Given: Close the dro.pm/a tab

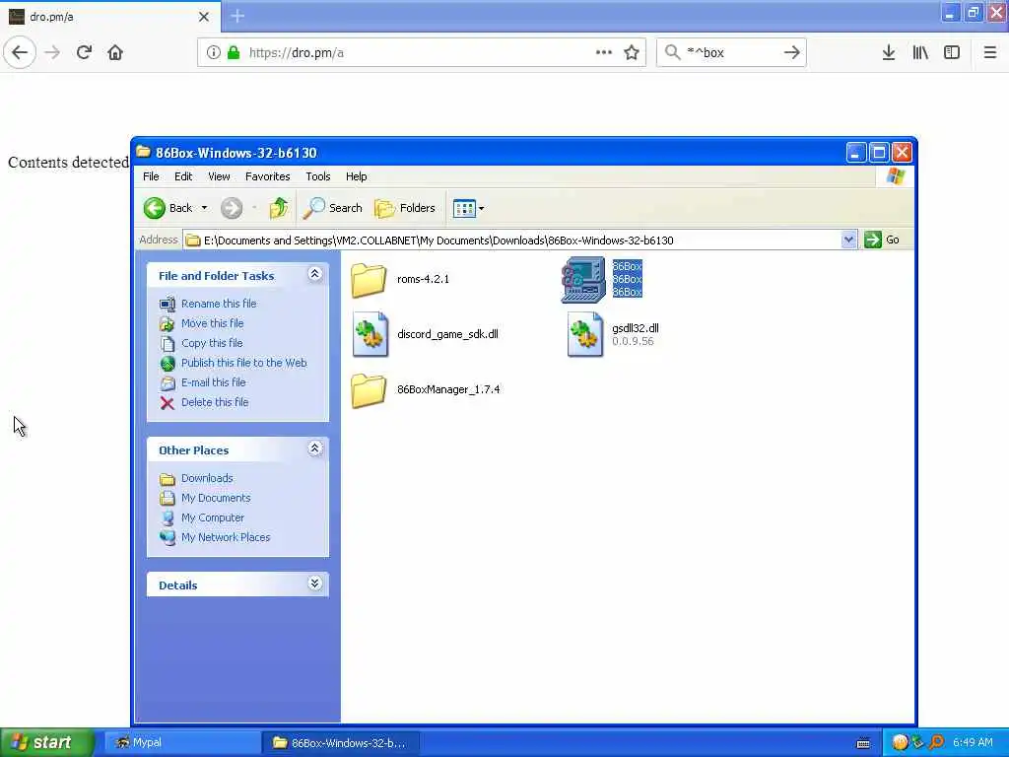Looking at the screenshot, I should pyautogui.click(x=204, y=17).
